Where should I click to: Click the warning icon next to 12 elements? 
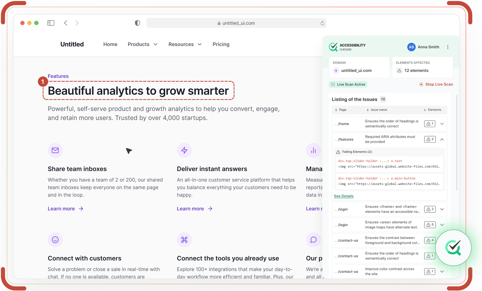[x=399, y=71]
